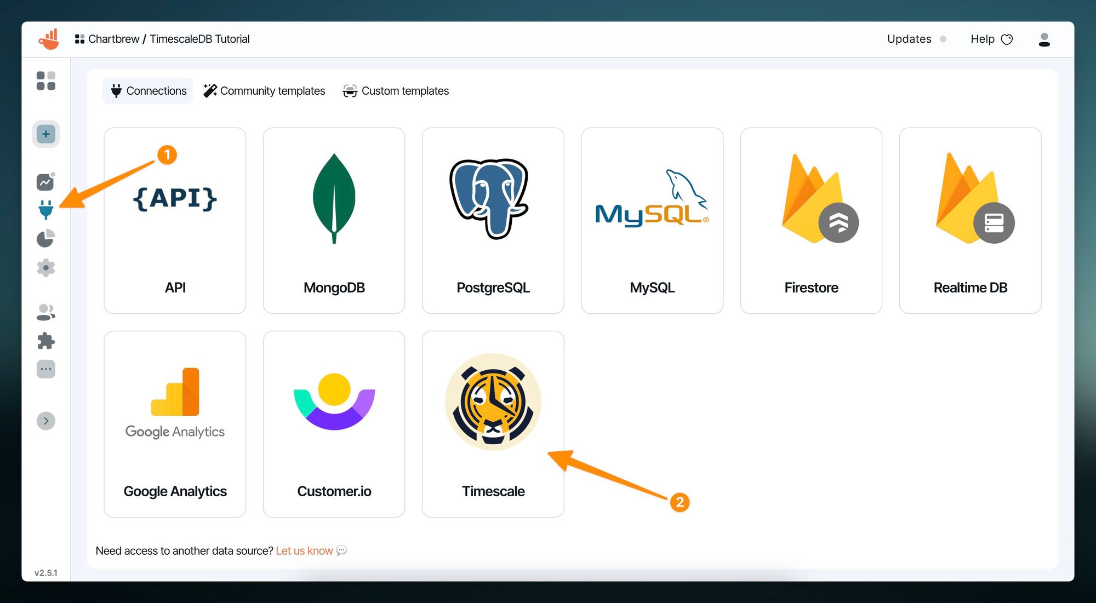Open the dashboard grid sidebar icon
This screenshot has width=1096, height=603.
(46, 81)
